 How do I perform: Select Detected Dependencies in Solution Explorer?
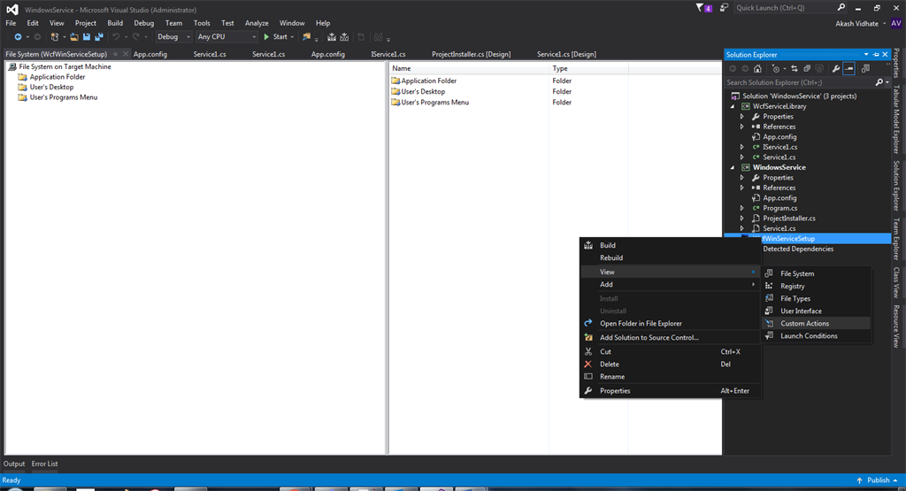pyautogui.click(x=798, y=249)
